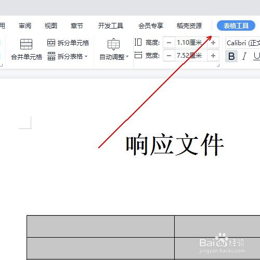The width and height of the screenshot is (260, 260).
Task: Open the 会员专享 tab
Action: (x=151, y=26)
